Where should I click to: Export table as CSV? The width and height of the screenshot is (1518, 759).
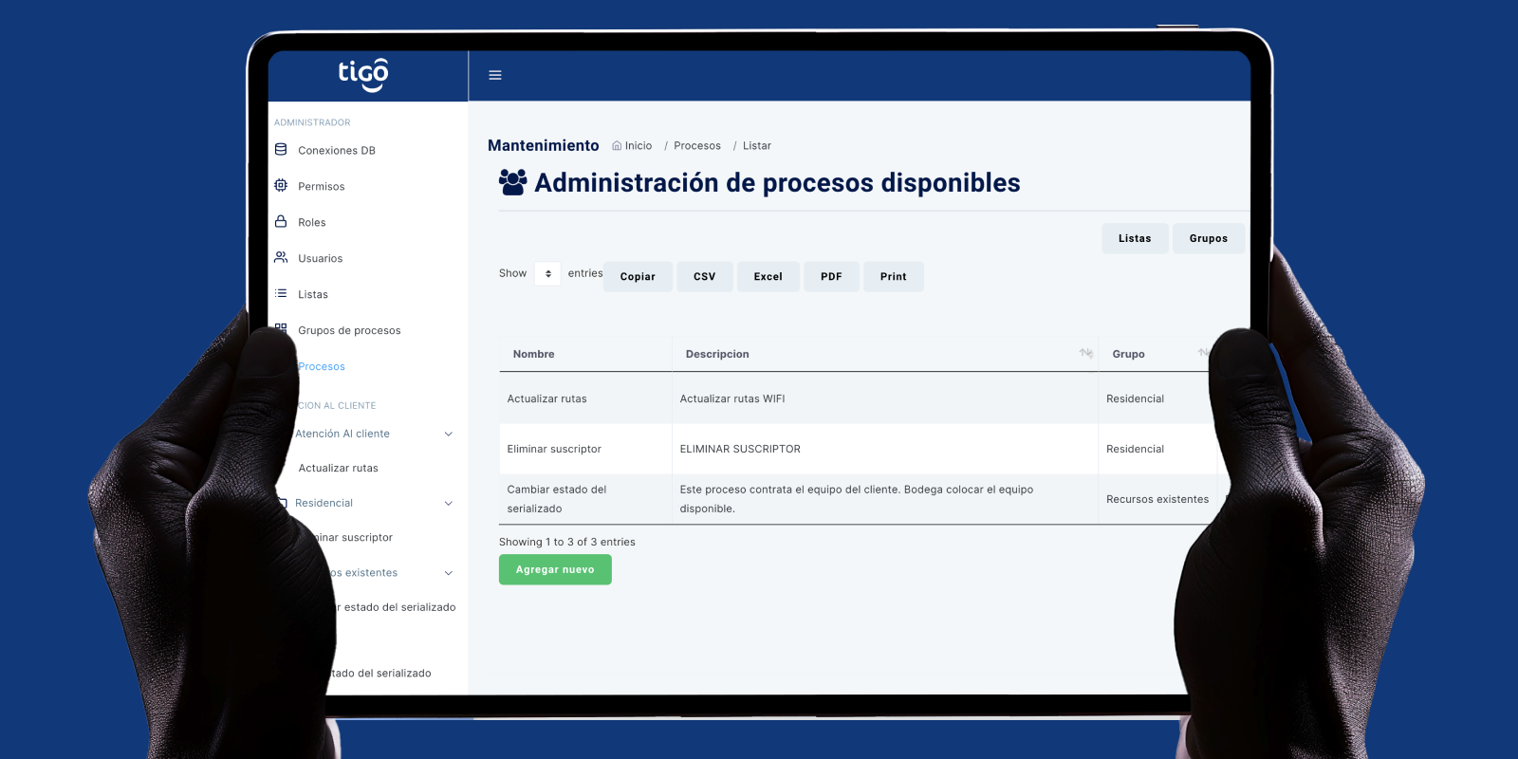705,277
